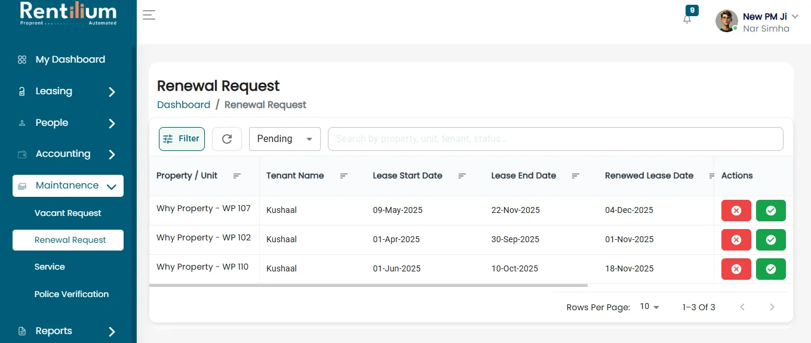Open Police Verification submenu item
The height and width of the screenshot is (343, 811).
coord(72,294)
